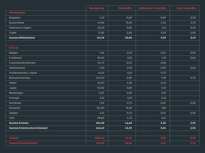Select Österreich-Ungarn military deaths value 1,46
This screenshot has height=153, width=205.
[x=164, y=28]
